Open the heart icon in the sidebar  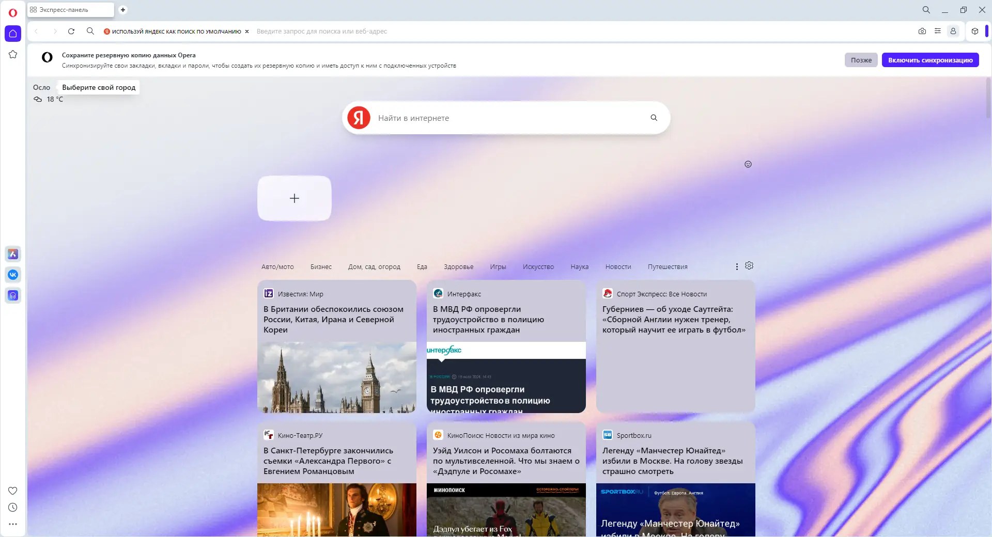pos(13,491)
